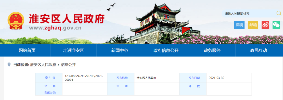Go to 网站首页 in navigation bar
Image resolution: width=283 pixels, height=100 pixels.
[27, 50]
